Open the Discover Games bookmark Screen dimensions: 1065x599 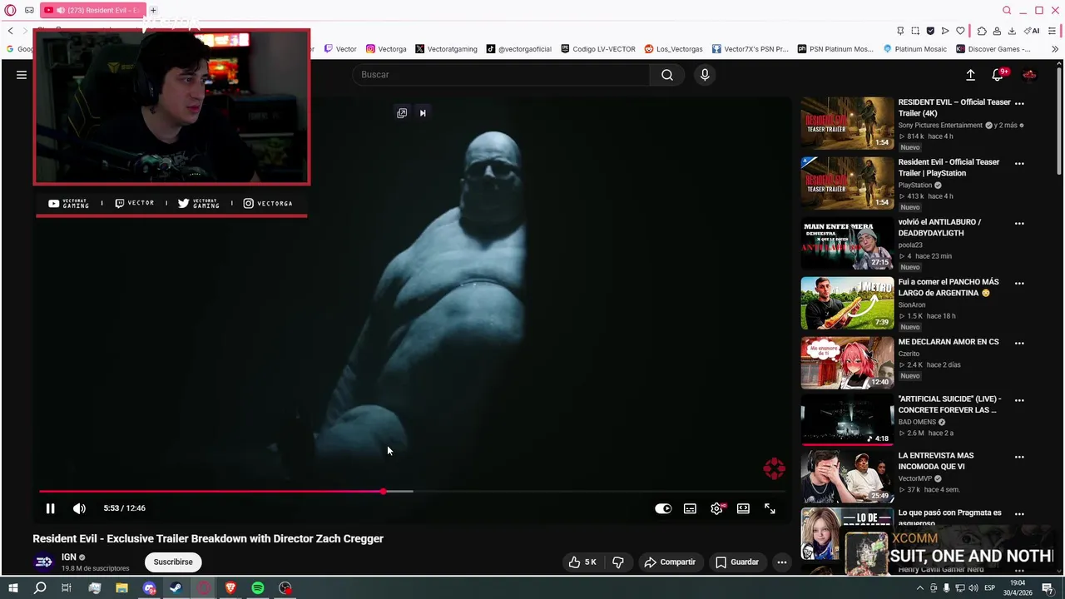pyautogui.click(x=993, y=49)
